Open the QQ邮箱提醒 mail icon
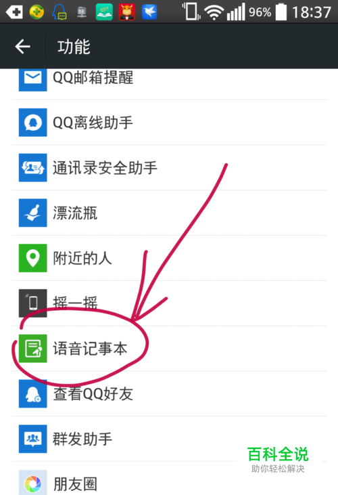Image resolution: width=338 pixels, height=495 pixels. tap(32, 79)
